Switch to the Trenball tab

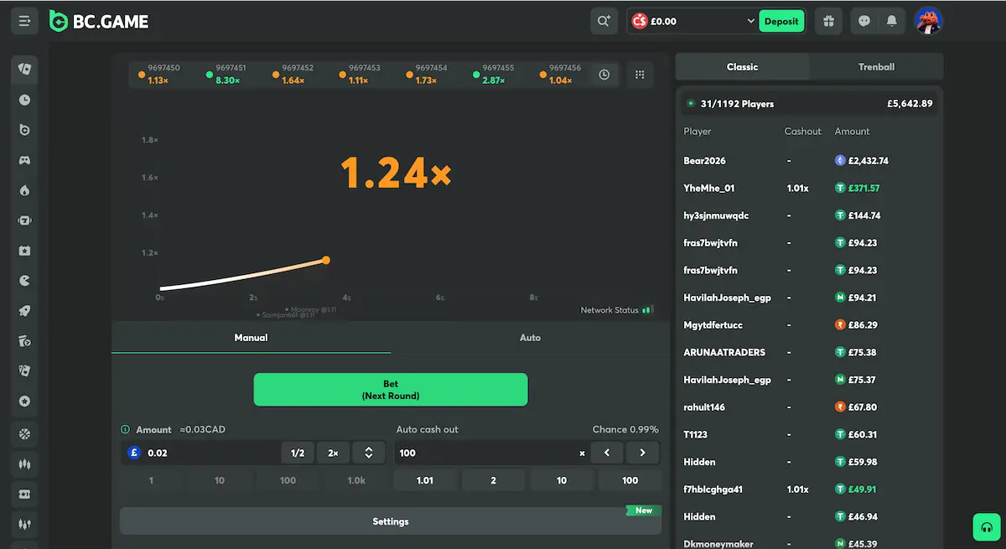[876, 67]
